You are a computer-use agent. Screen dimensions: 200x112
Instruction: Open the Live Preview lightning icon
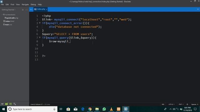[x=2, y=104]
